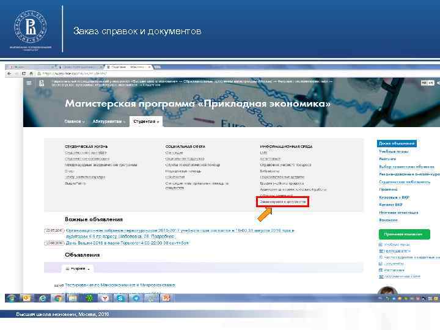
Task: Open Служба психологической помощи link
Action: (193, 165)
